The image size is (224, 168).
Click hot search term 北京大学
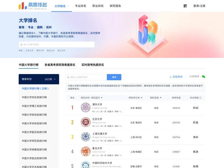click(30, 51)
